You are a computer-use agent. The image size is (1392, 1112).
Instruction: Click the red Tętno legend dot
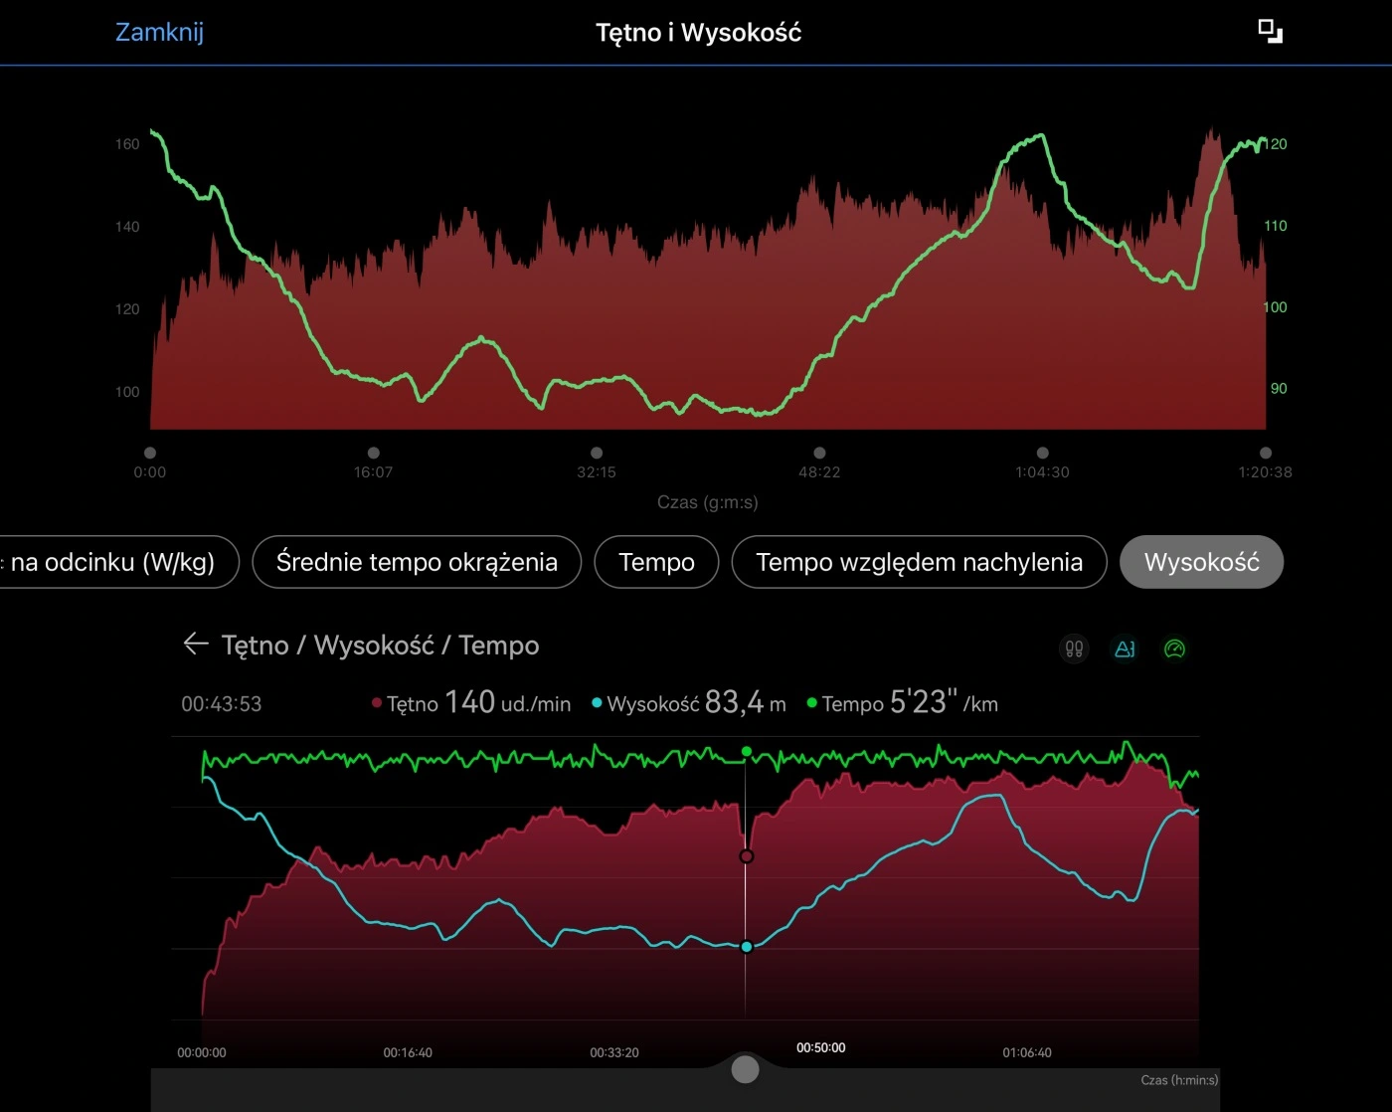377,703
